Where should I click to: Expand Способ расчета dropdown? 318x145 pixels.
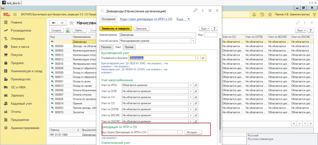click(x=193, y=41)
